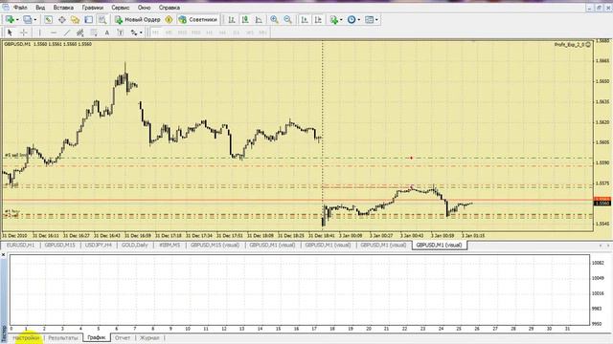Select the crosshair tool
Image resolution: width=613 pixels, height=344 pixels.
(x=23, y=32)
